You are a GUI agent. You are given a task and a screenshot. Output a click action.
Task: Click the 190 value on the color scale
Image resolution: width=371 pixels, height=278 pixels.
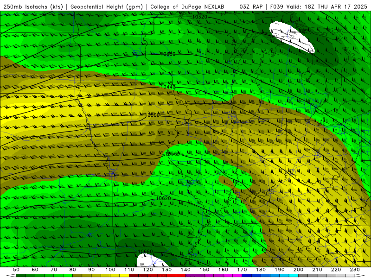280,270
